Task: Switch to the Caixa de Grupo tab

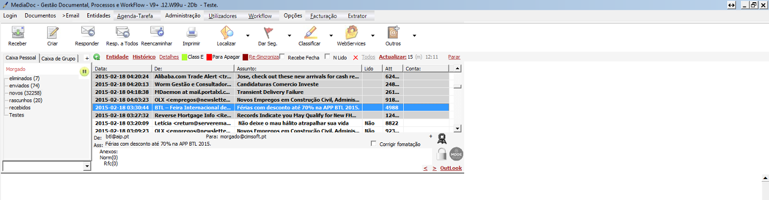Action: click(59, 58)
